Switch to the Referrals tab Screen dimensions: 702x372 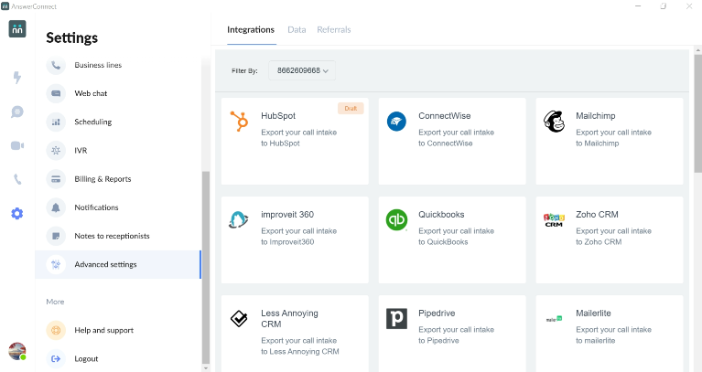click(334, 30)
